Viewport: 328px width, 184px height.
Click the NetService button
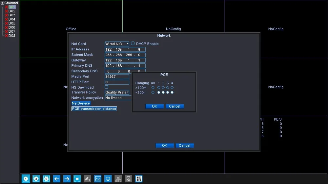81,103
